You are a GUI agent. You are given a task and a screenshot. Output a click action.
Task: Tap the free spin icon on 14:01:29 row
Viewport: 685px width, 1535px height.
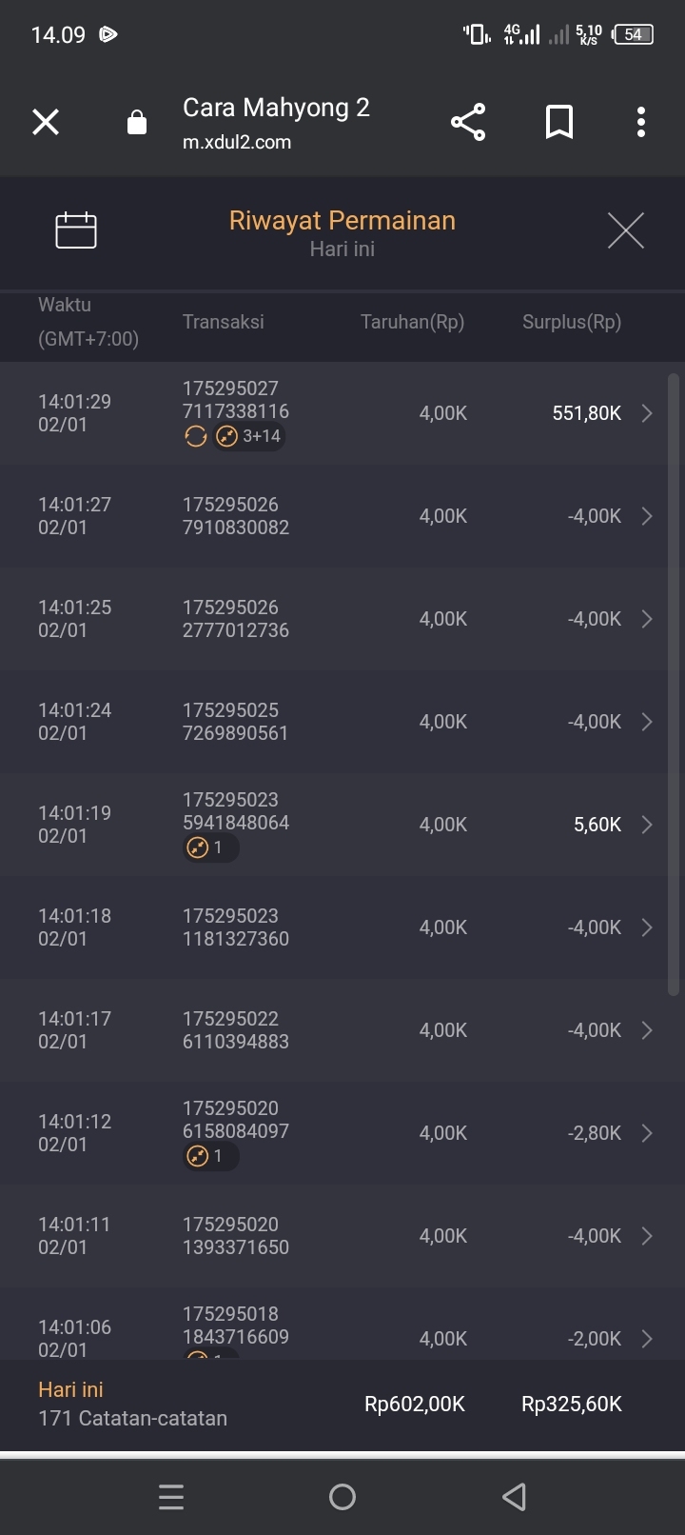195,436
